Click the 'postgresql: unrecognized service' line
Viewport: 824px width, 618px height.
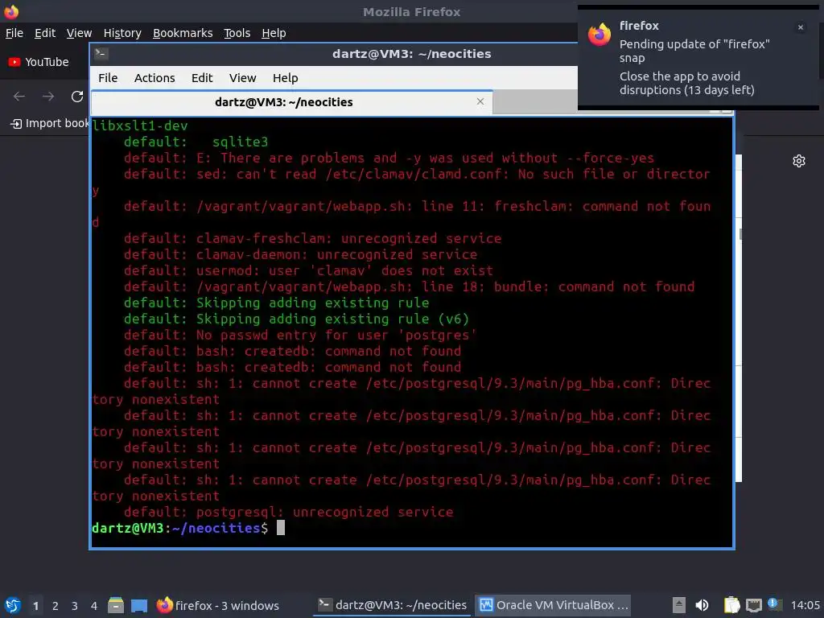click(289, 513)
